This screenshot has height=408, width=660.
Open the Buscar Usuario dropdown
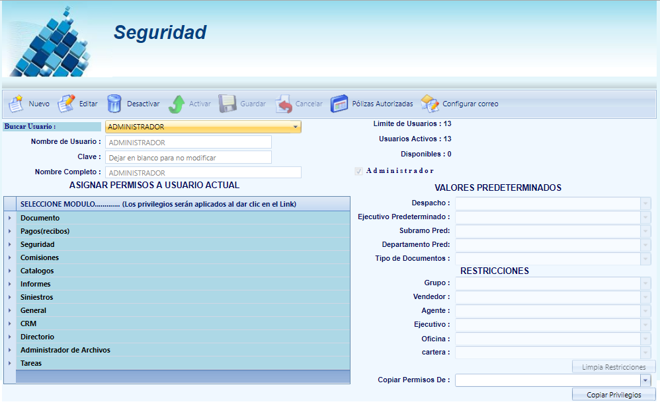295,127
